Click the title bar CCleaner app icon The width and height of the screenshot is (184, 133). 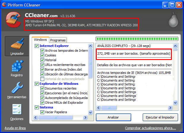click(4, 5)
